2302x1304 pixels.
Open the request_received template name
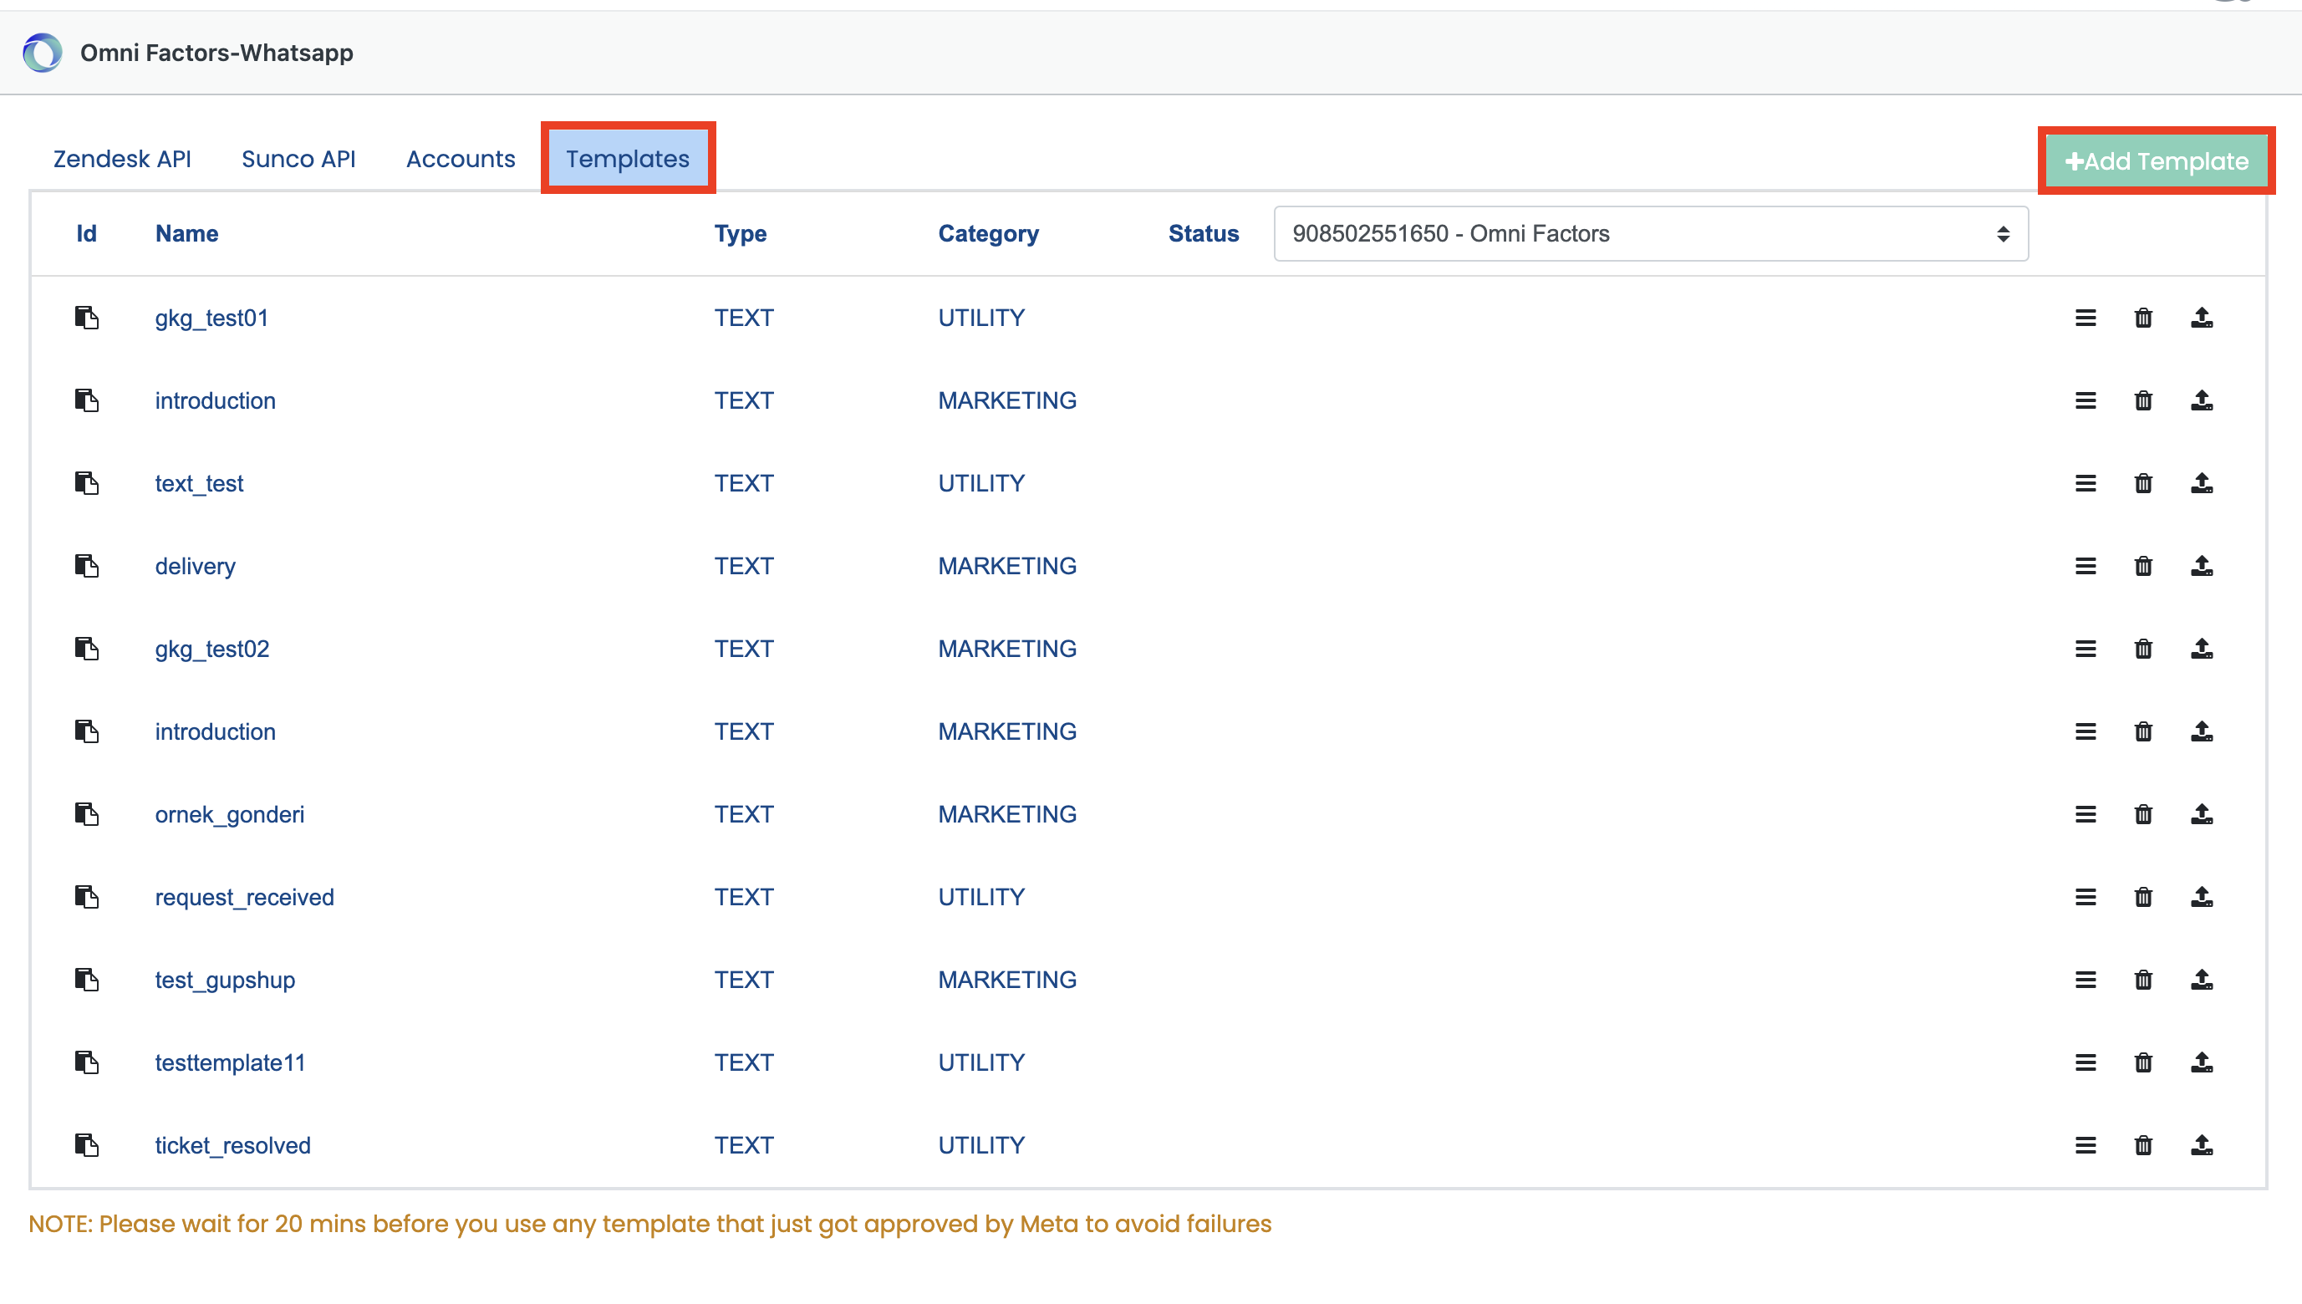pyautogui.click(x=244, y=898)
